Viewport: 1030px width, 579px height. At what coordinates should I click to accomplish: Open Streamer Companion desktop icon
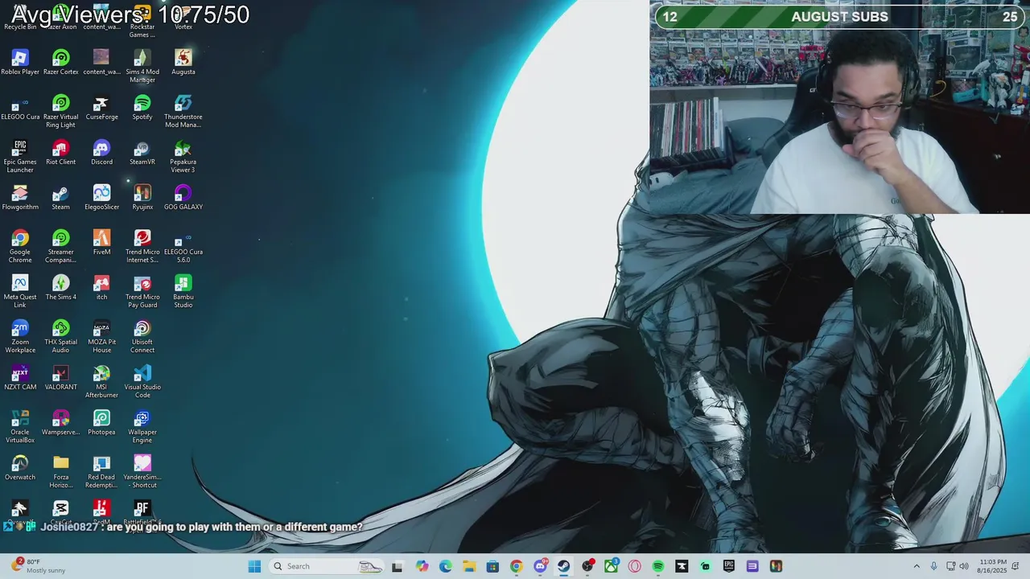coord(61,246)
